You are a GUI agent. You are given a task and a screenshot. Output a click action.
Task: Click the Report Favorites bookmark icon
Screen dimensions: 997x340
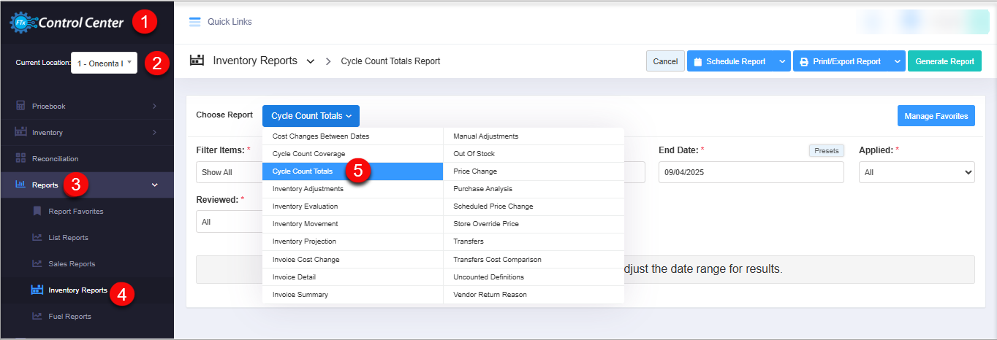coord(37,211)
